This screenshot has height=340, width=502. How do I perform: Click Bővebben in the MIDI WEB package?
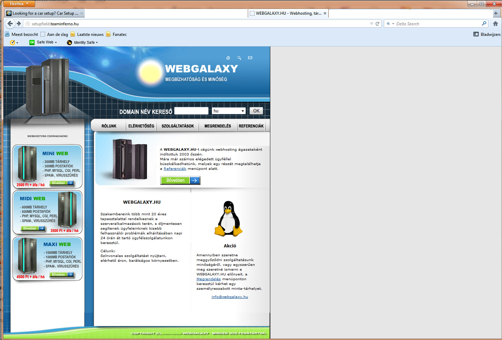[x=33, y=228]
